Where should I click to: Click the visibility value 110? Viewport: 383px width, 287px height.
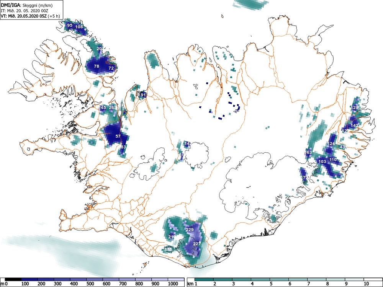[x=333, y=160]
